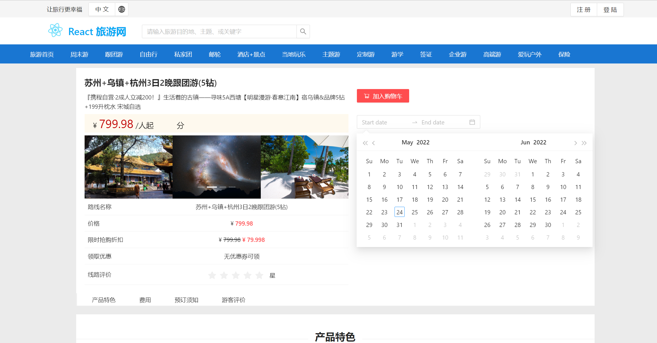Click the React atom logo
The image size is (657, 343).
point(55,30)
